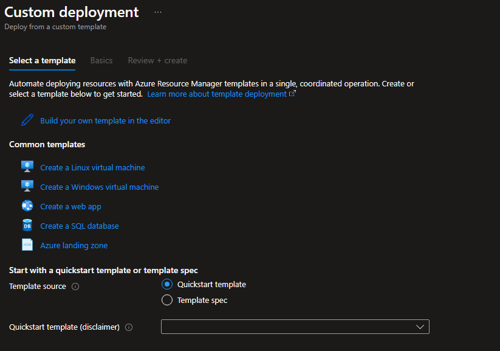Switch to the Basics tab
Viewport: 500px width, 351px height.
[x=101, y=60]
